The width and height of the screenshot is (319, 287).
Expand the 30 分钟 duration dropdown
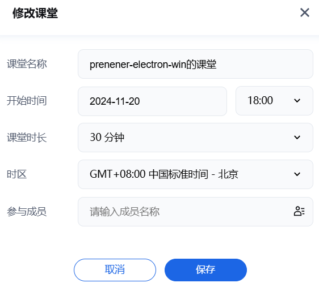click(x=195, y=138)
